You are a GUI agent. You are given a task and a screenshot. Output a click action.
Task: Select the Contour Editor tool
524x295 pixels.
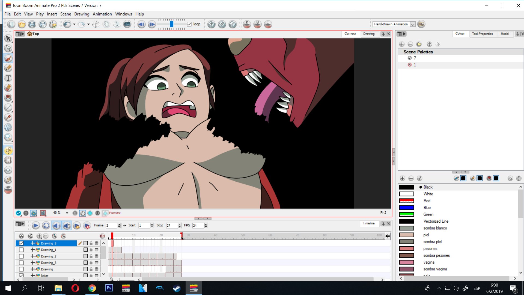pos(8,48)
